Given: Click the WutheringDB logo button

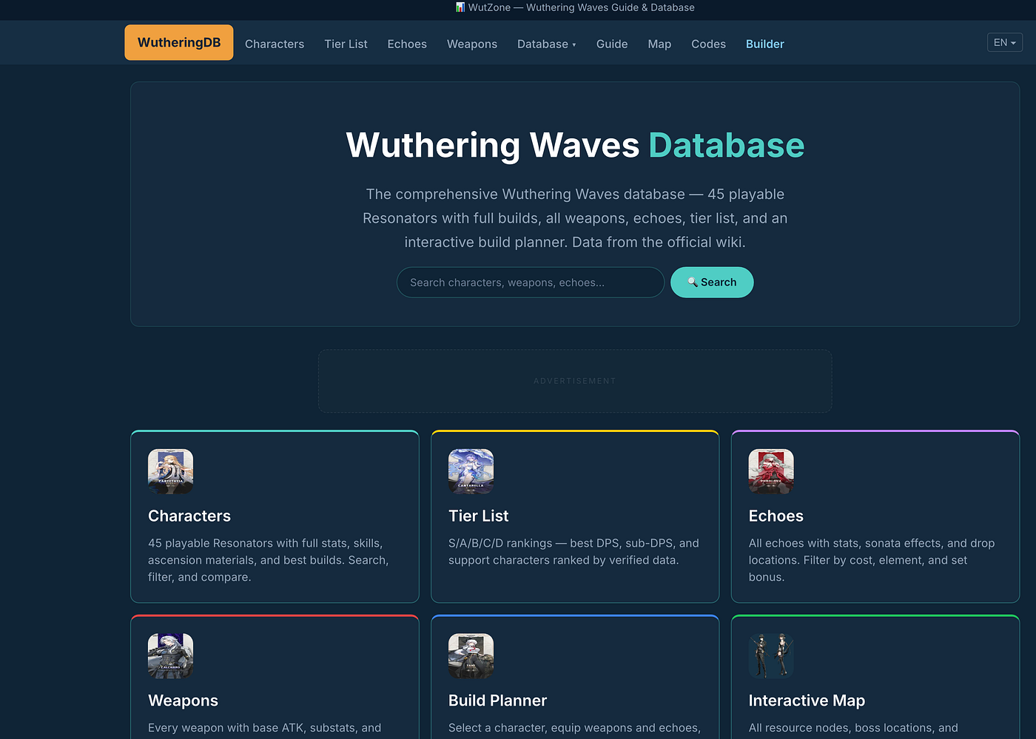Looking at the screenshot, I should pos(178,42).
